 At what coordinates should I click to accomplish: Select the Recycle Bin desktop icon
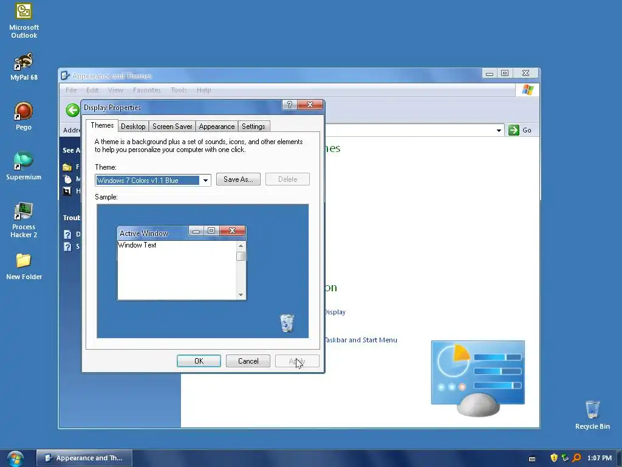(592, 415)
